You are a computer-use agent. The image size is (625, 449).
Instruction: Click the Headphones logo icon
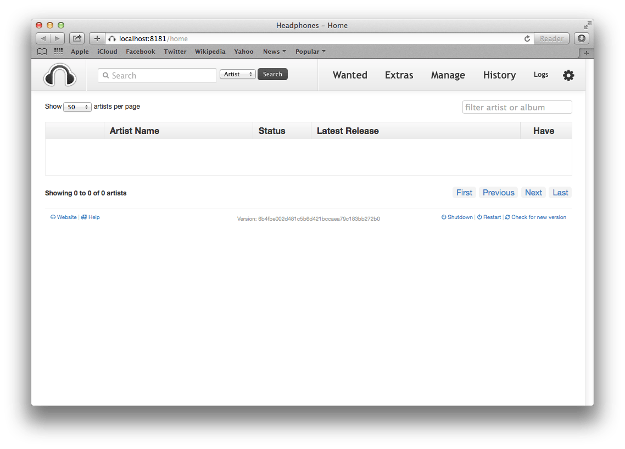[59, 75]
